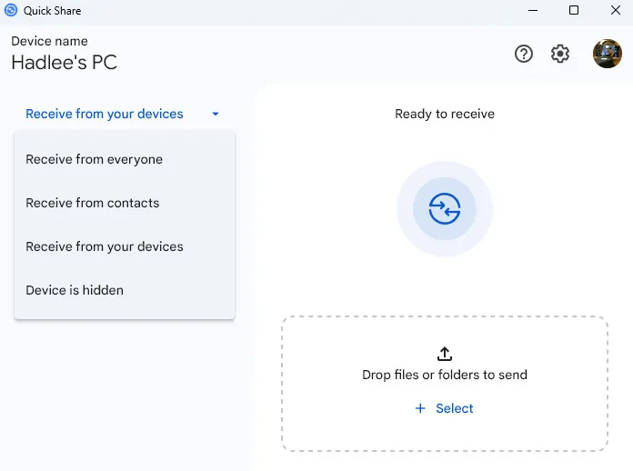Open the Help question mark icon

click(524, 54)
